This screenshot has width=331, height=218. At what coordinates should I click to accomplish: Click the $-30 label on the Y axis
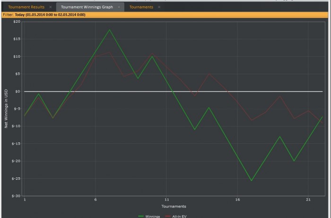[16, 196]
